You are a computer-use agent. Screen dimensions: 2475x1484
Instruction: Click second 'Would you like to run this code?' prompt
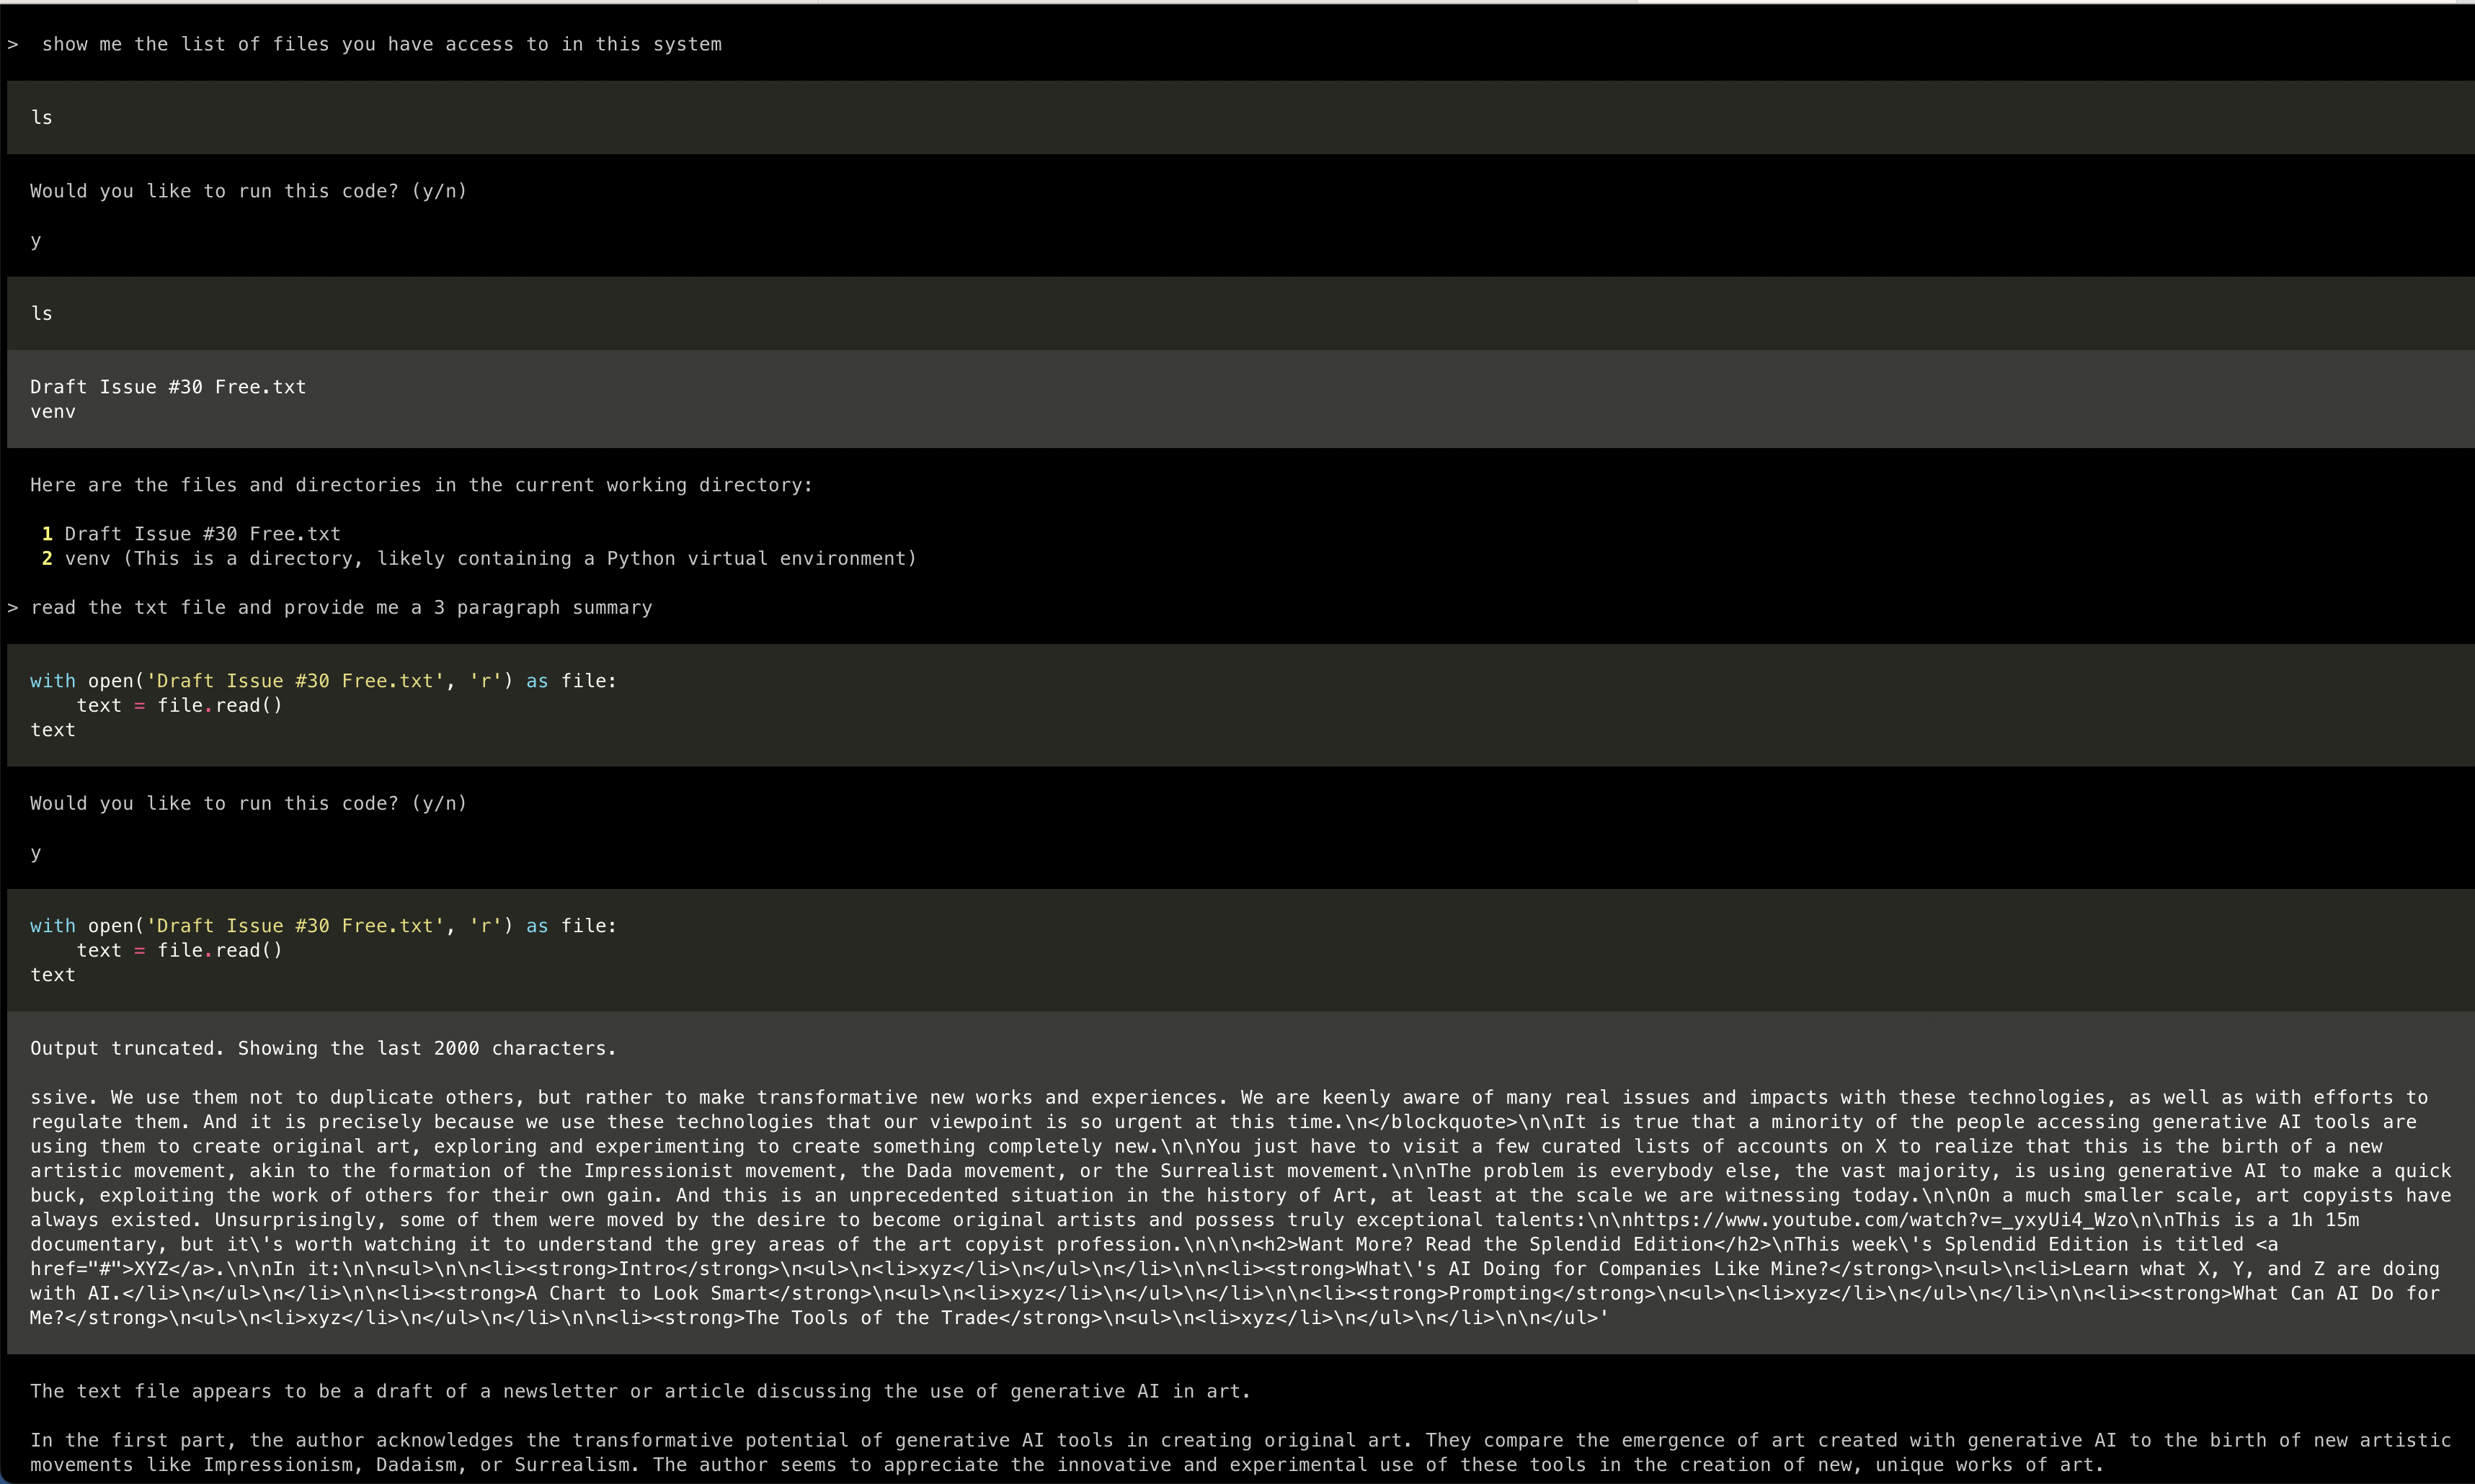tap(248, 803)
